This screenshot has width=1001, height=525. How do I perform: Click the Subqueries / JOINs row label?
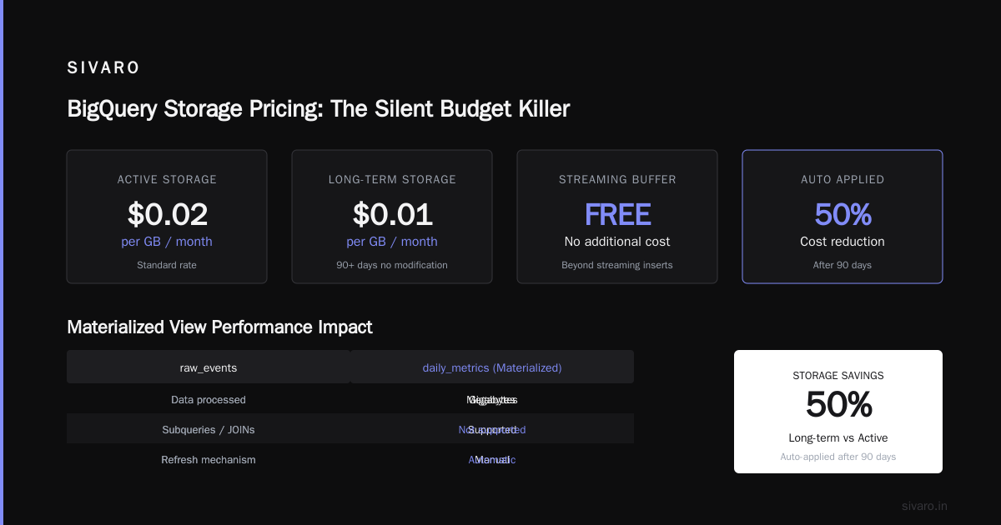tap(209, 430)
